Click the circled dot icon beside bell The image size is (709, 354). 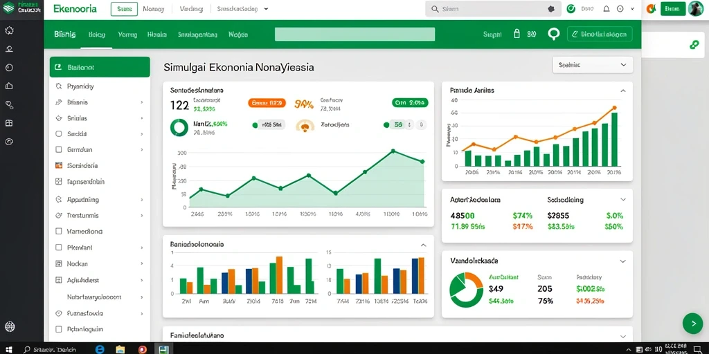(x=620, y=8)
